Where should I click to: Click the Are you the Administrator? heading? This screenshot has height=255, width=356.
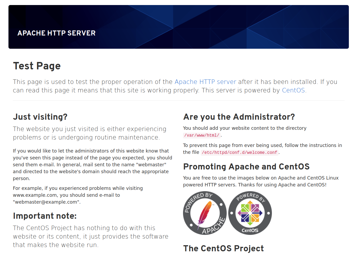click(239, 117)
